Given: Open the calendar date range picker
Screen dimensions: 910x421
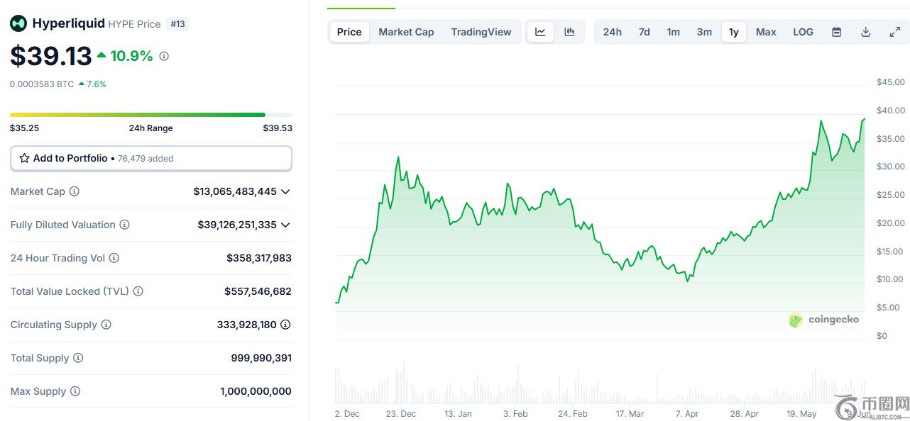Looking at the screenshot, I should tap(836, 32).
